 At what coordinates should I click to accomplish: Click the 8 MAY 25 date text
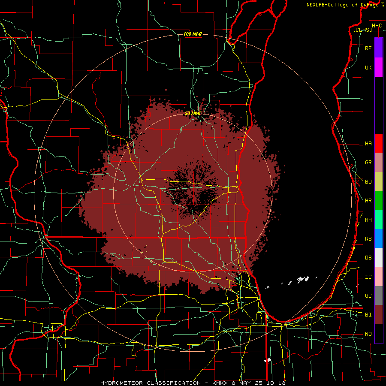[247, 383]
